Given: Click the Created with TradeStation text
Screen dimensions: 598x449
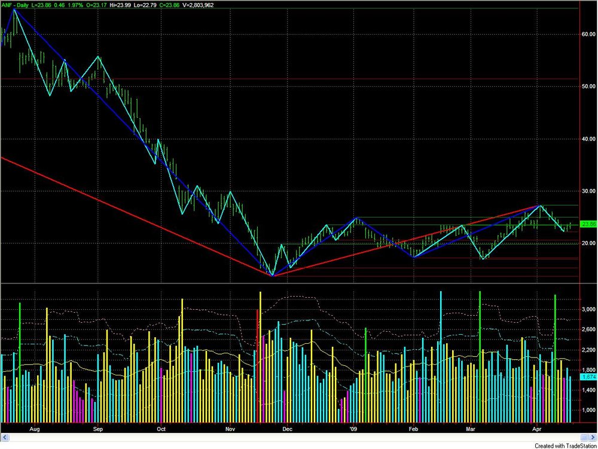Looking at the screenshot, I should coord(566,445).
